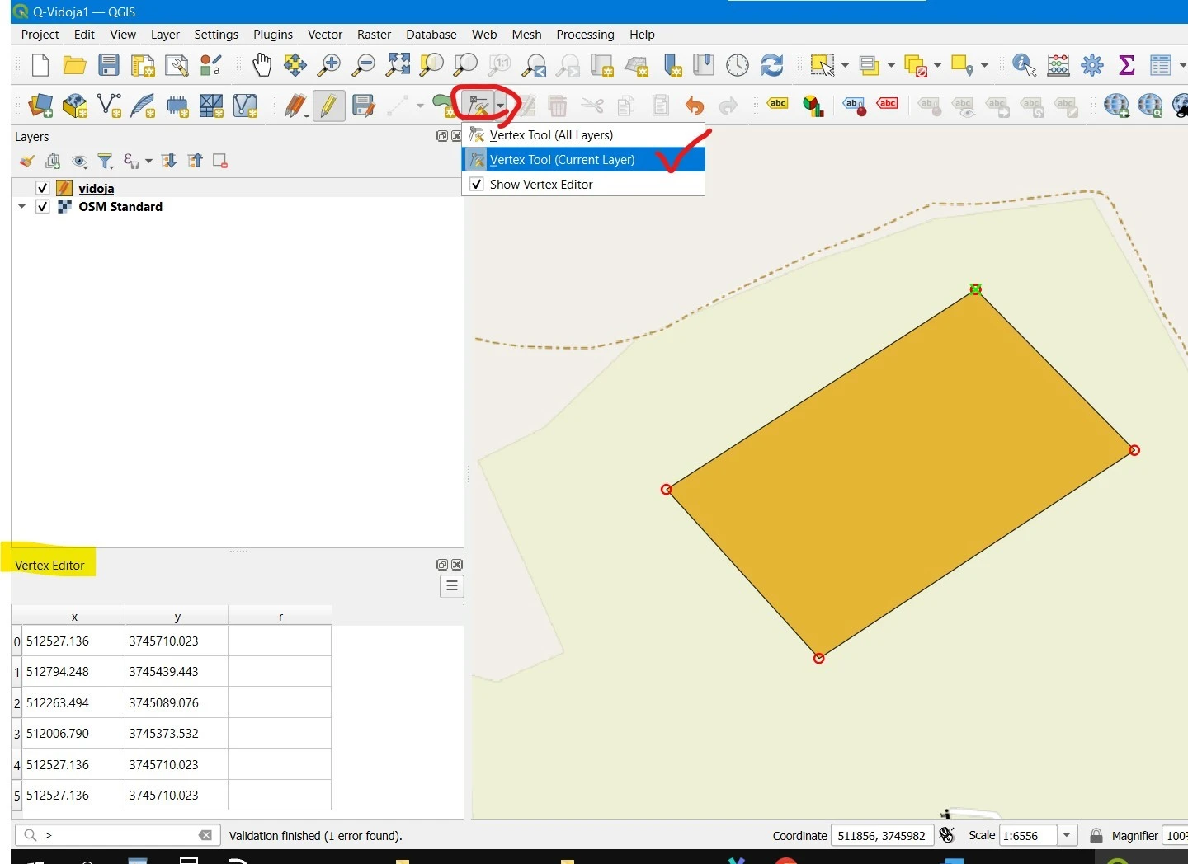Click the Save Layer Edits icon

pyautogui.click(x=363, y=106)
